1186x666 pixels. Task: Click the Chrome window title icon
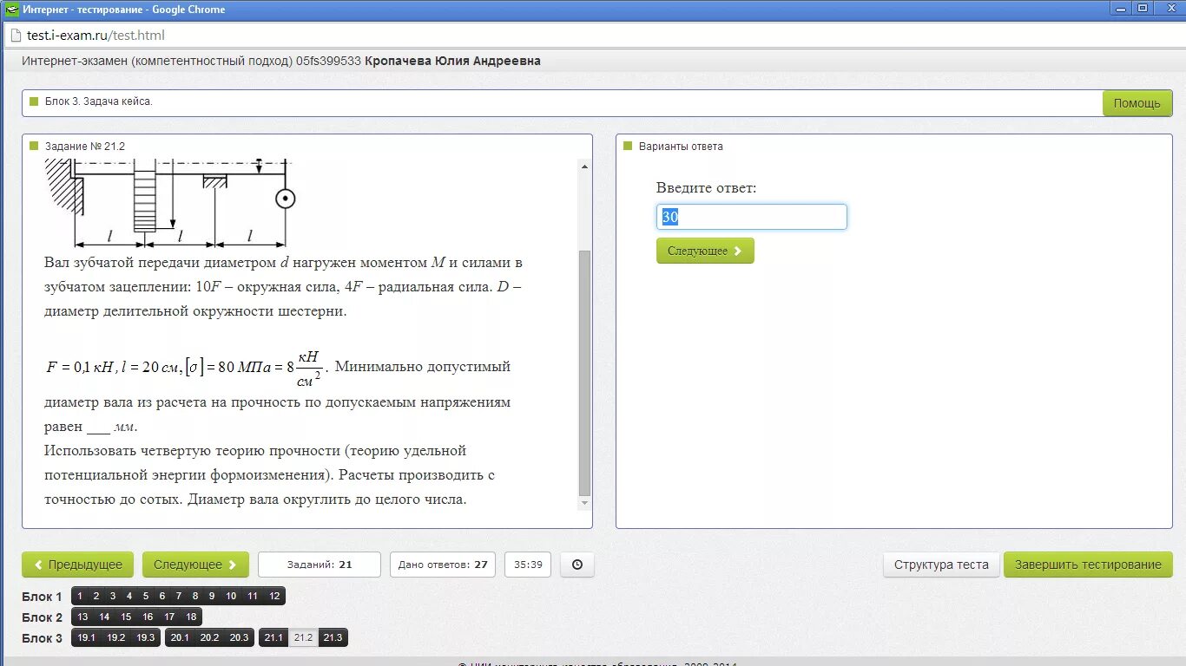coord(11,10)
